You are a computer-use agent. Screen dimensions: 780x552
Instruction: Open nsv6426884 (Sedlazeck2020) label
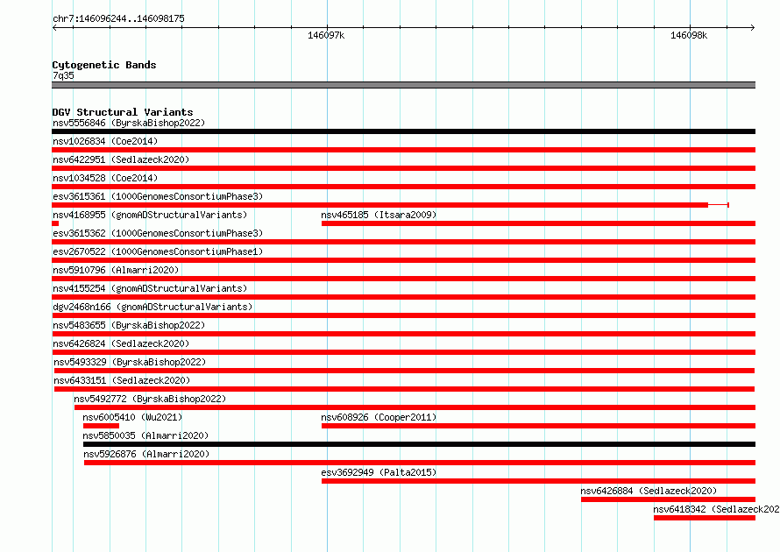[x=649, y=491]
